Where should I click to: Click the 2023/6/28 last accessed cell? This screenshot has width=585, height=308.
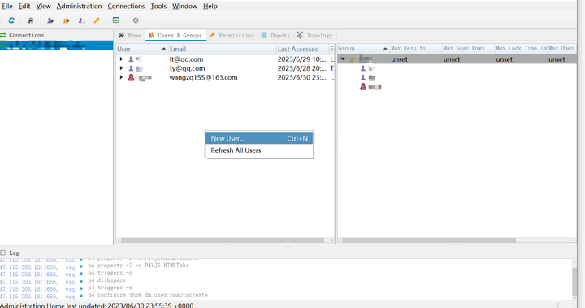pos(301,68)
